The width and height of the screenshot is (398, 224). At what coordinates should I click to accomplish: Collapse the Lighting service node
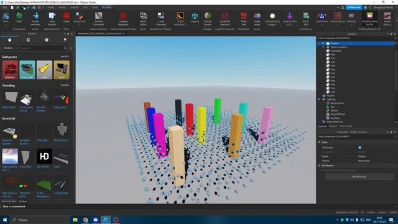point(320,100)
